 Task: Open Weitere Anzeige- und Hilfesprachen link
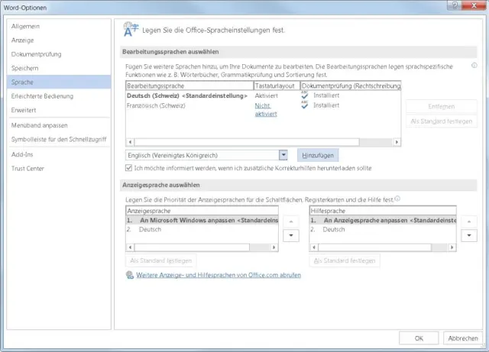pyautogui.click(x=219, y=275)
